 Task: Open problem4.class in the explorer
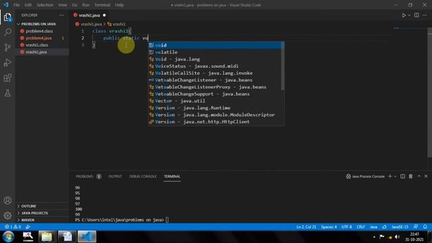pos(39,31)
